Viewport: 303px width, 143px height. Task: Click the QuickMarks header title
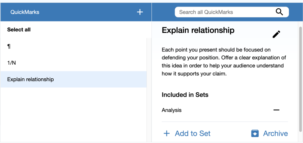click(25, 12)
